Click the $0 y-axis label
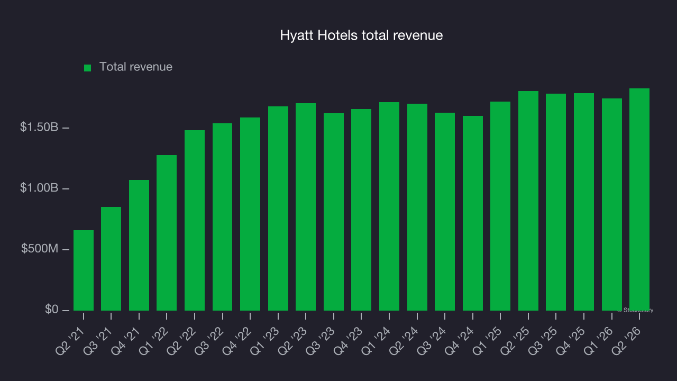677x381 pixels. coord(52,310)
